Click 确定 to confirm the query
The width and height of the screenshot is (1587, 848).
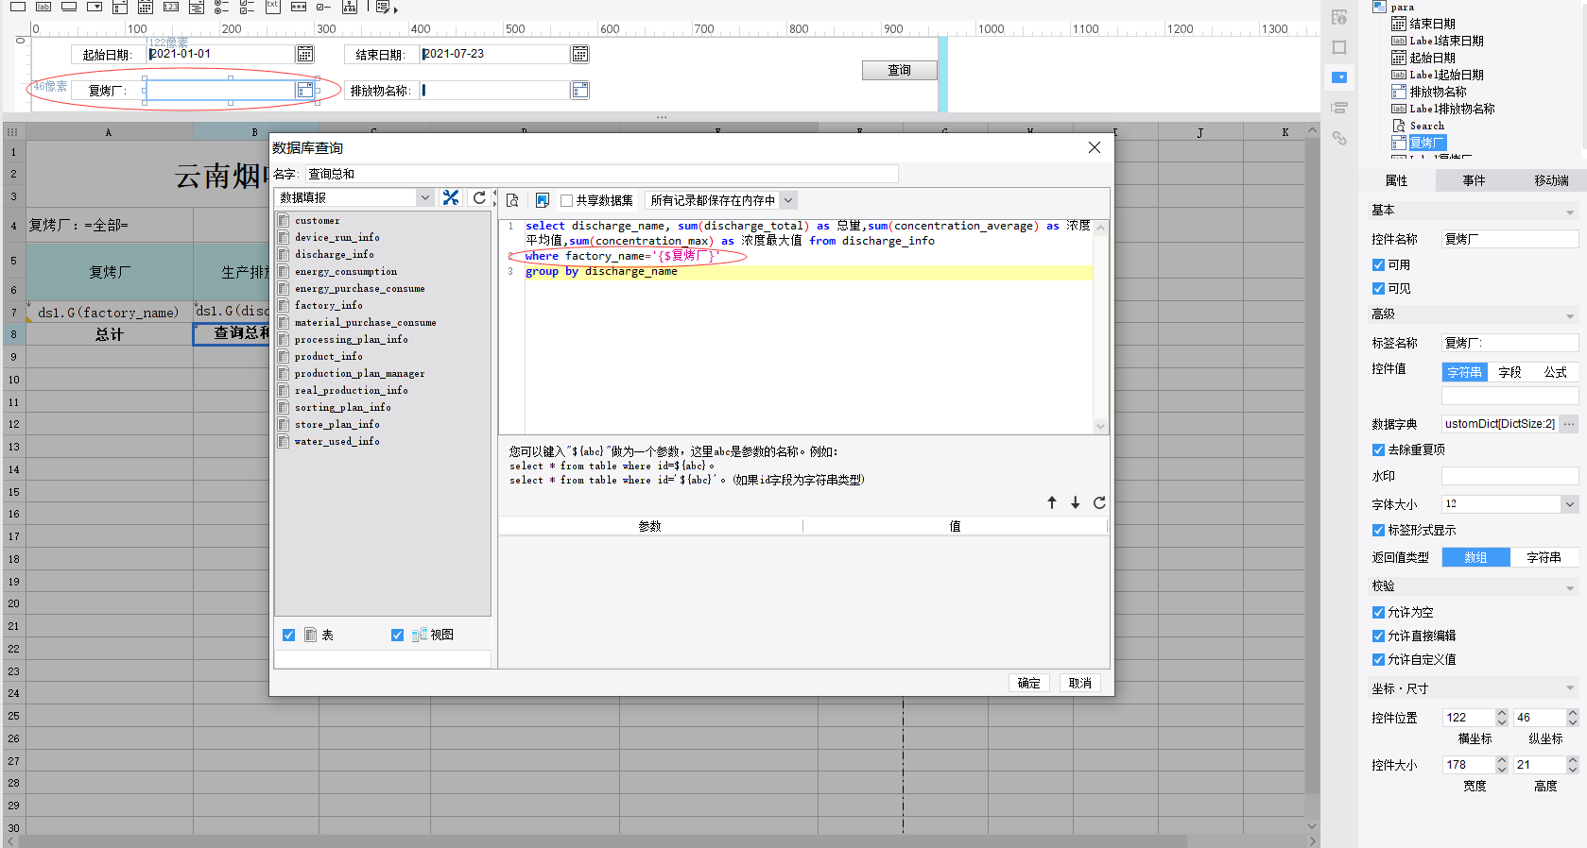(1028, 683)
